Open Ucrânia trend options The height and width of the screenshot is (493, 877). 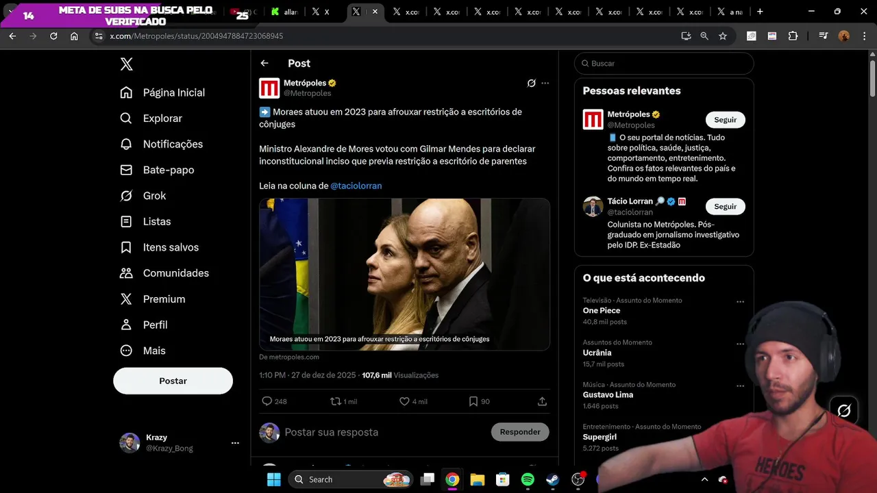pyautogui.click(x=740, y=344)
